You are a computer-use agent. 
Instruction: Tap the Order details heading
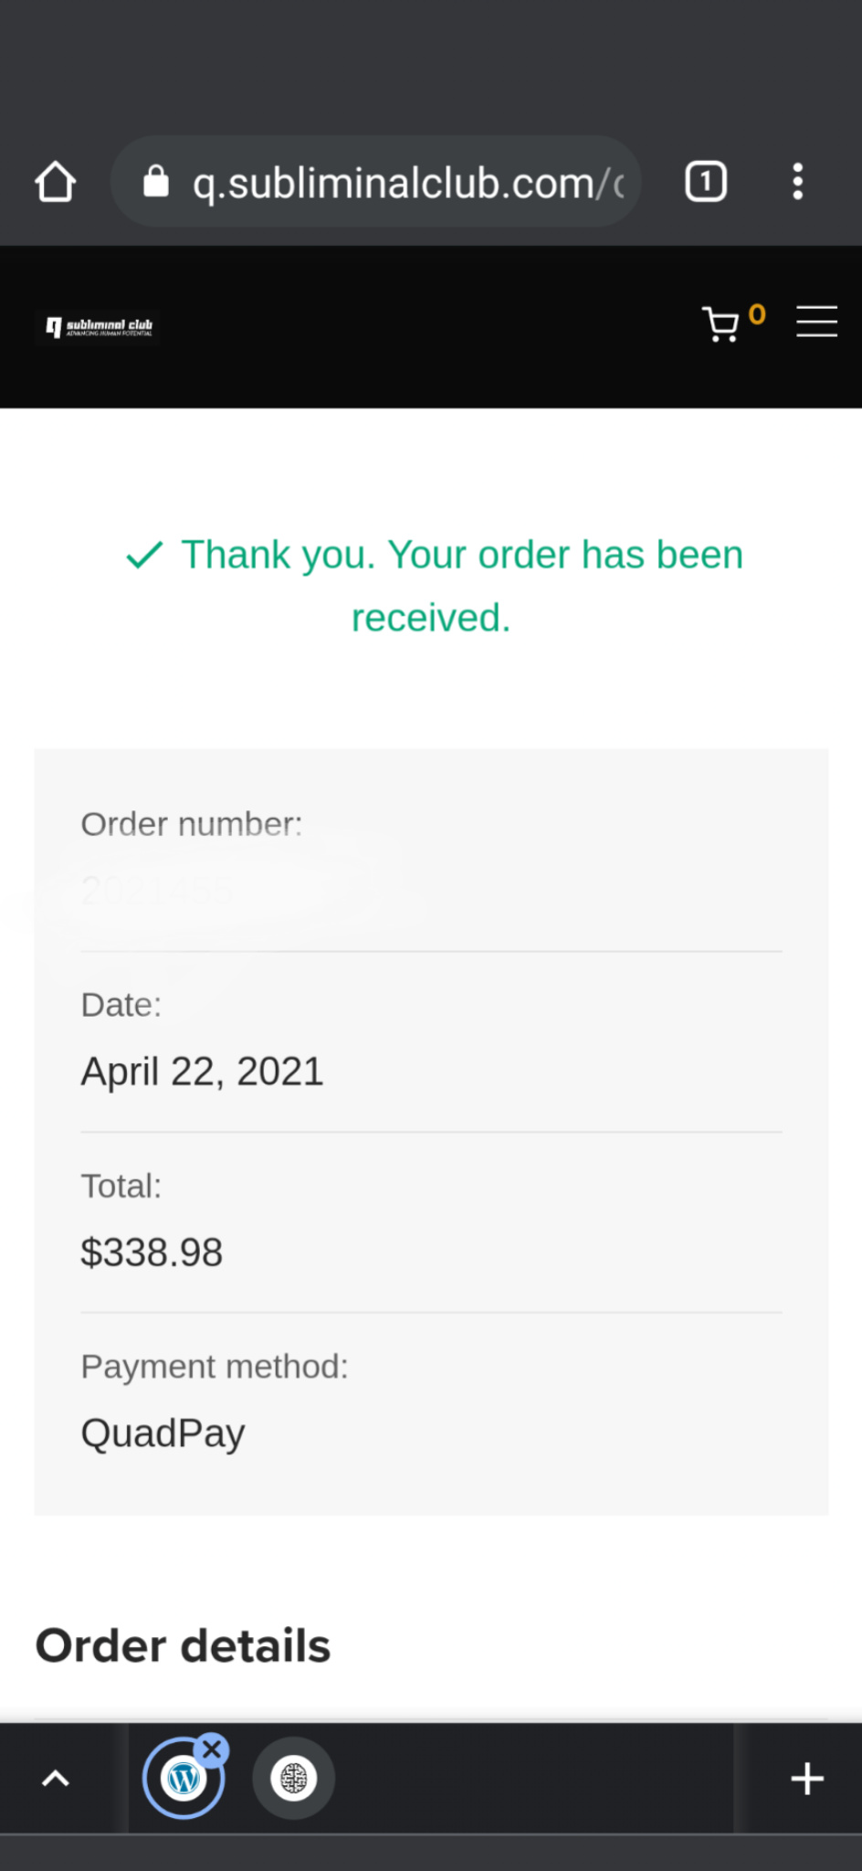[x=183, y=1645]
